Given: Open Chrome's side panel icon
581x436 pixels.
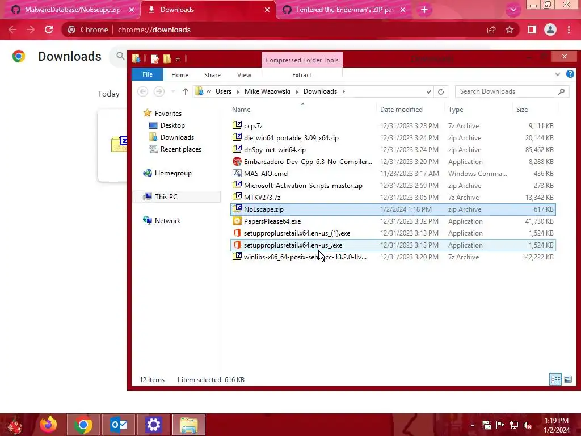Looking at the screenshot, I should coord(532,30).
